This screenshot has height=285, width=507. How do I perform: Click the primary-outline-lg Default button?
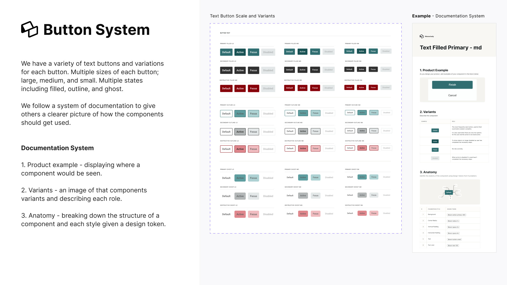point(226,114)
